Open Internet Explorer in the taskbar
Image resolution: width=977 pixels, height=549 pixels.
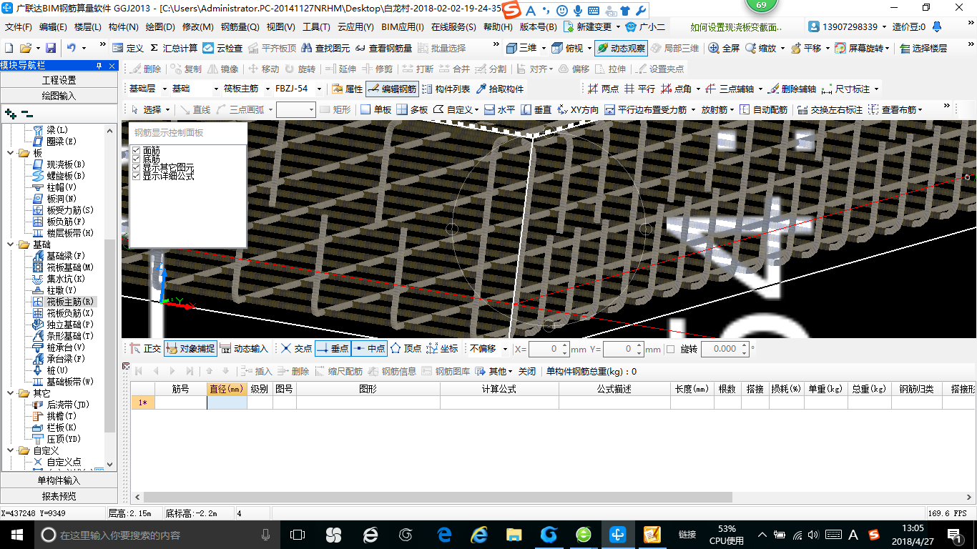pyautogui.click(x=478, y=535)
